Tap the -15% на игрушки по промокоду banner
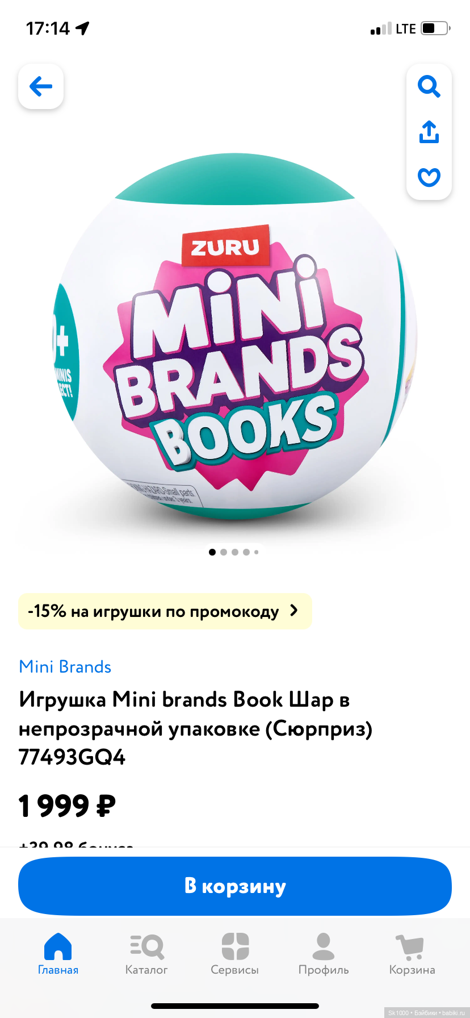 click(165, 611)
